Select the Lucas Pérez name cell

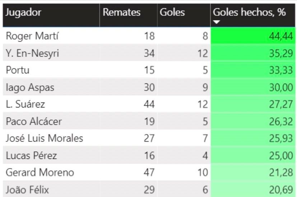tap(31, 156)
